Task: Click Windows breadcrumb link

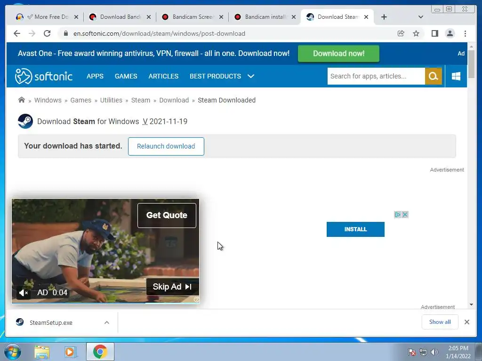Action: [48, 100]
